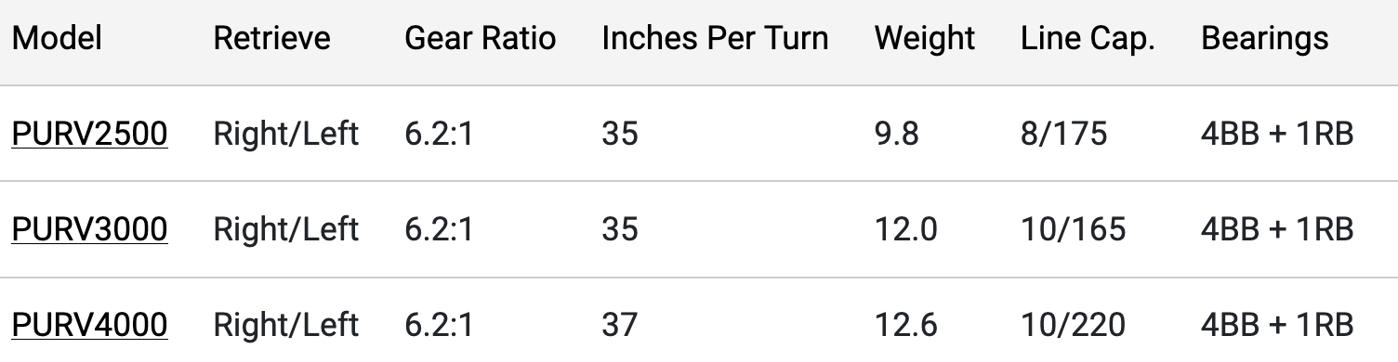Select the 12.6 weight cell
1398x362 pixels.
point(906,325)
